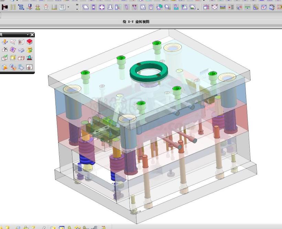Click the X-marked trim icon in palette
282x229 pixels.
(5, 50)
